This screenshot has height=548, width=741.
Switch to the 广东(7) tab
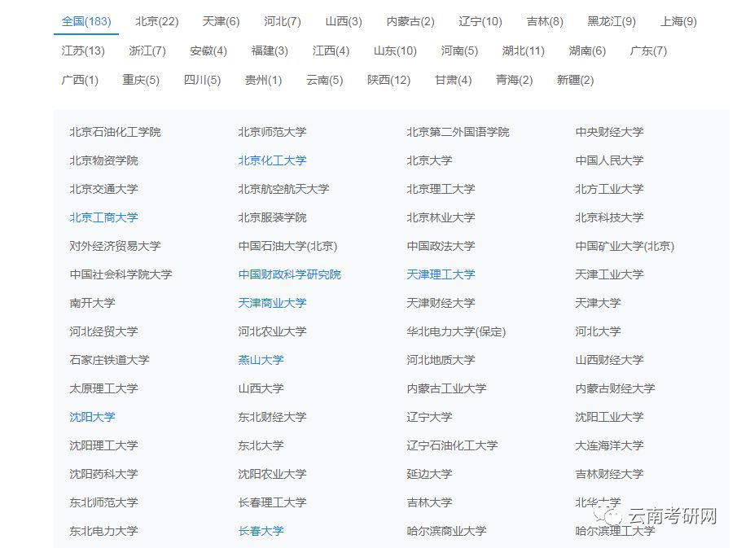[648, 51]
